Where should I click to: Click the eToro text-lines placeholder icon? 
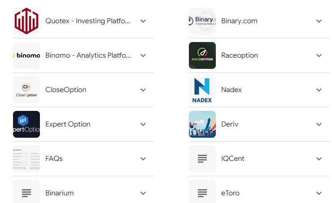pyautogui.click(x=202, y=192)
